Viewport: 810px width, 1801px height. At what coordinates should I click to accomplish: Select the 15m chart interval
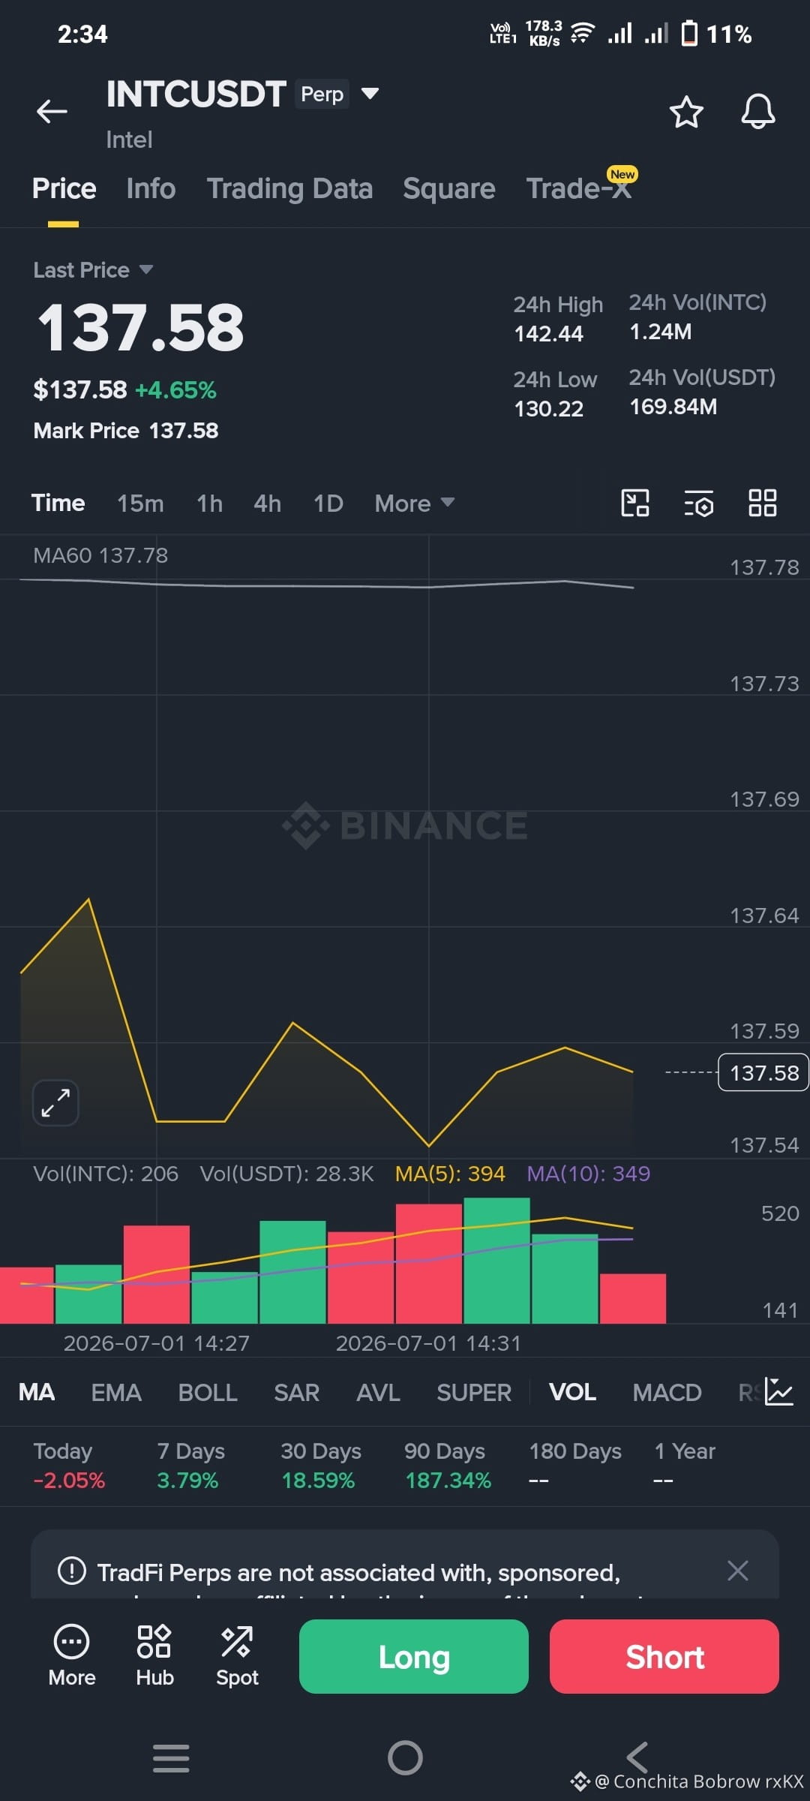tap(140, 503)
